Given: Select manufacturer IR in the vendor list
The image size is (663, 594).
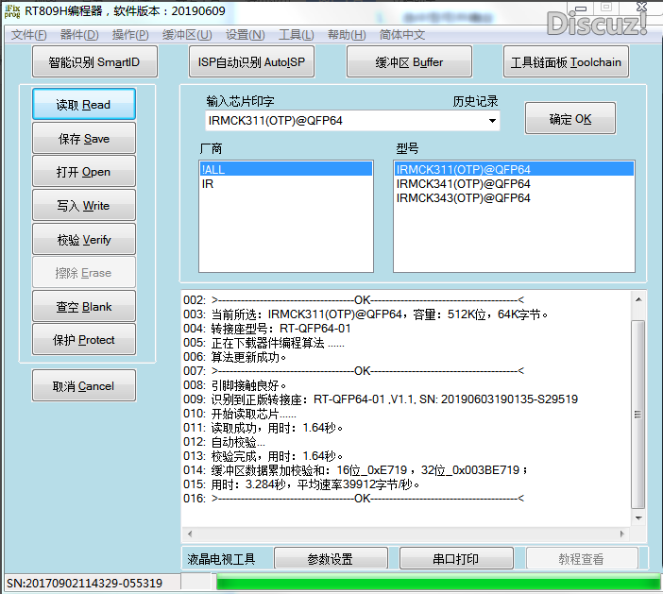Looking at the screenshot, I should pos(208,184).
